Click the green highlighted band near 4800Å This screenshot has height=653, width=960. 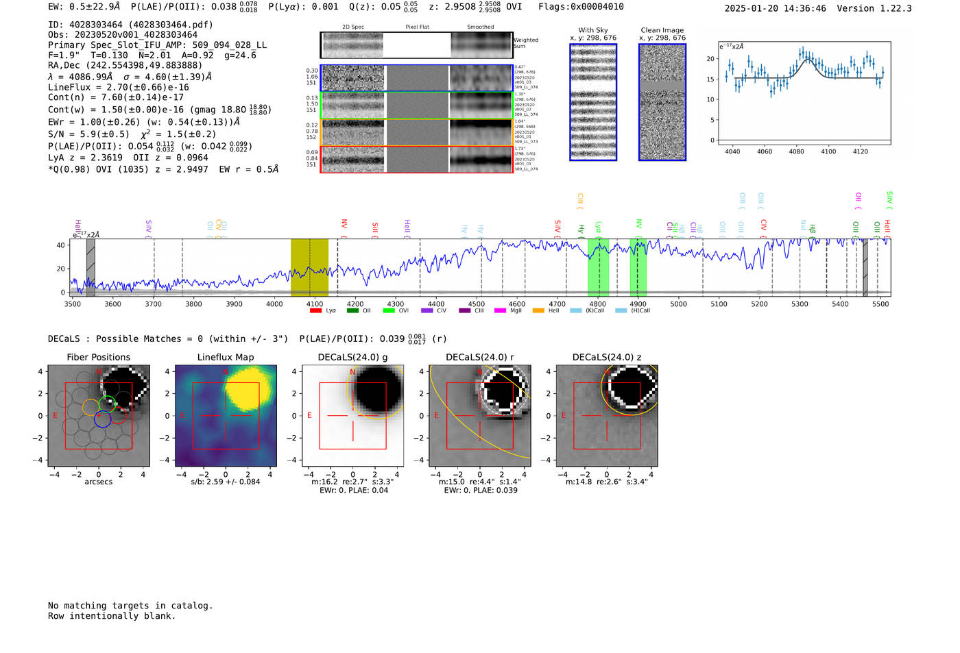pyautogui.click(x=598, y=267)
